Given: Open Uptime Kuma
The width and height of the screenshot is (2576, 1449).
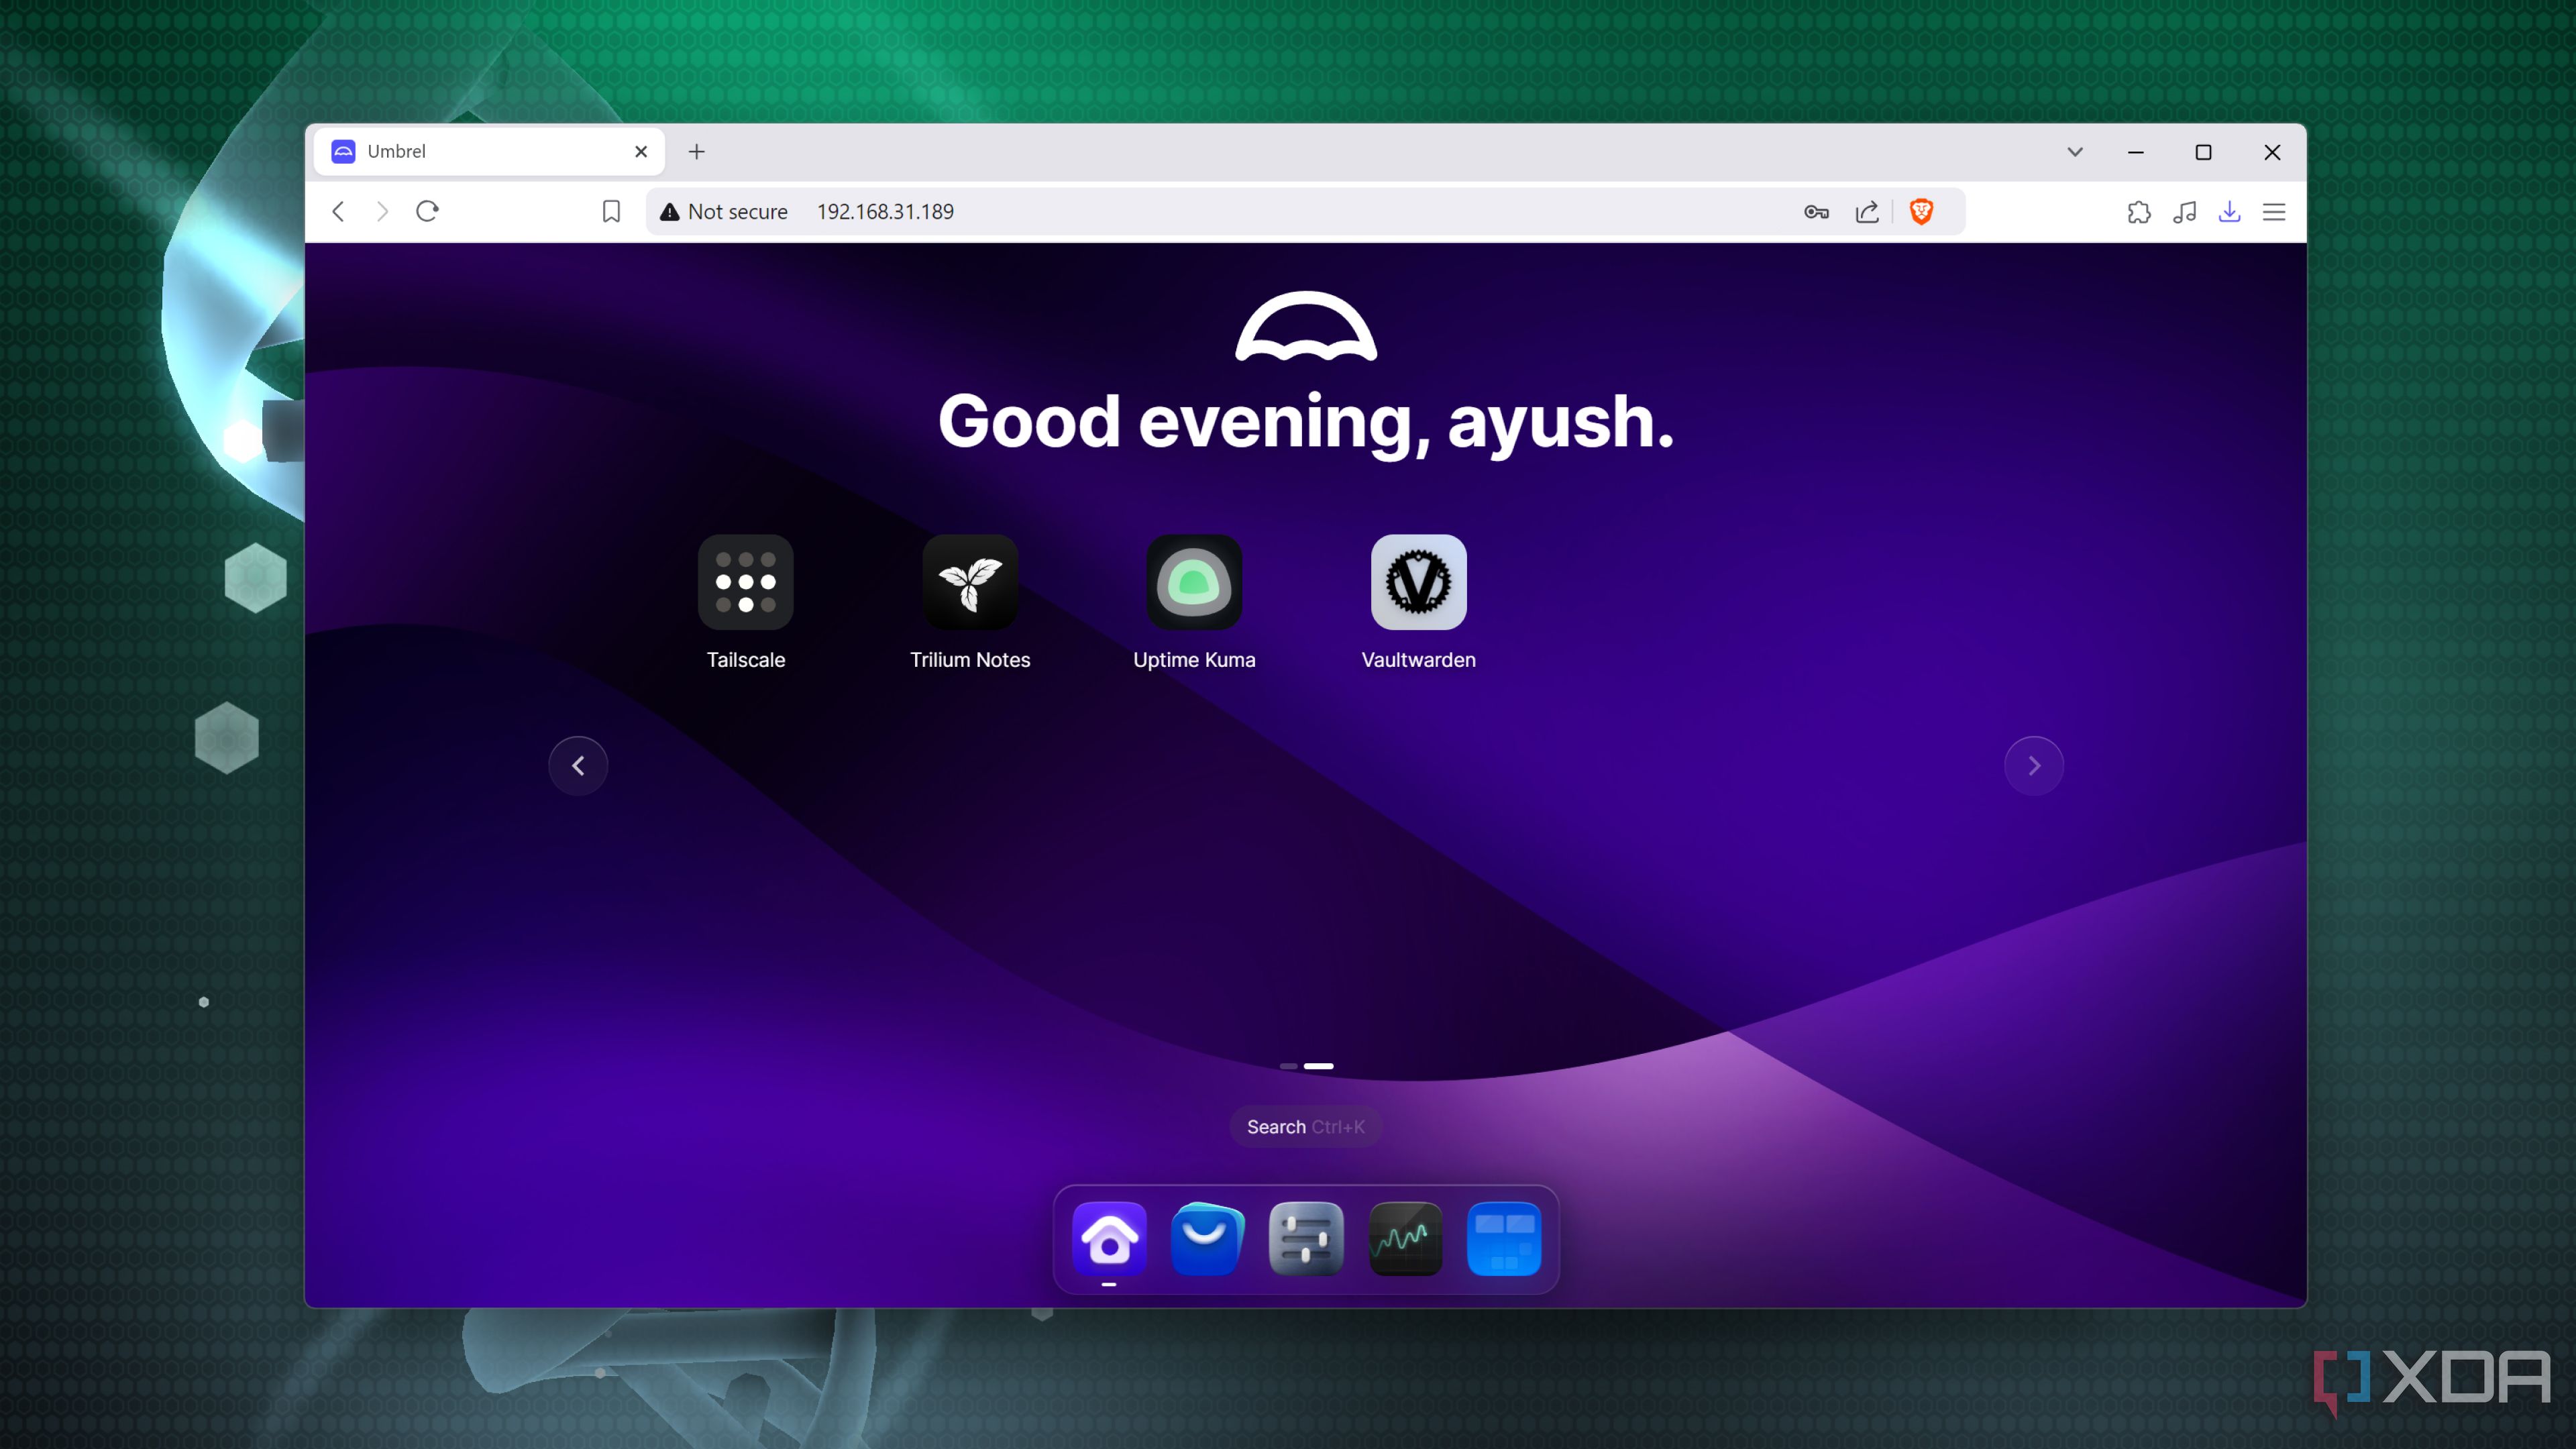Looking at the screenshot, I should click(1194, 582).
